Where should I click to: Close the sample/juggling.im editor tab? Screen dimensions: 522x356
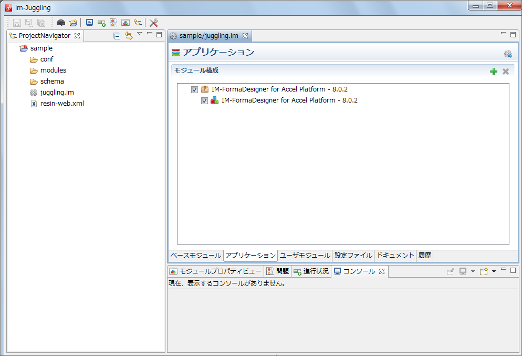pos(245,36)
